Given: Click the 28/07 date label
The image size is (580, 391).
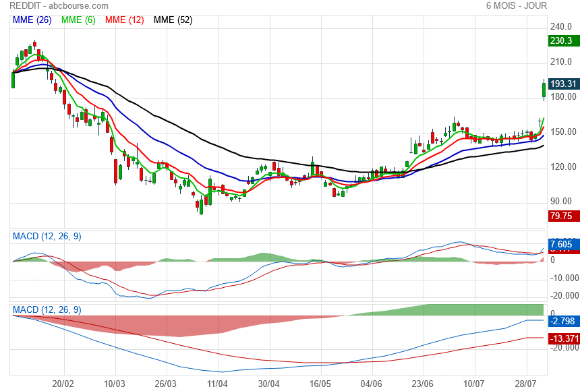Looking at the screenshot, I should [x=525, y=384].
